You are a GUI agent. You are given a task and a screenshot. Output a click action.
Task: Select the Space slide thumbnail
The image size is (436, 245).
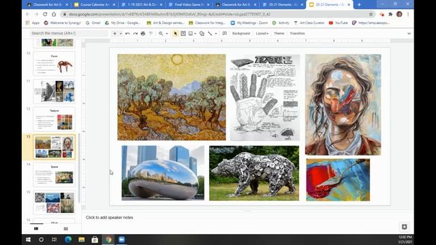tap(54, 175)
